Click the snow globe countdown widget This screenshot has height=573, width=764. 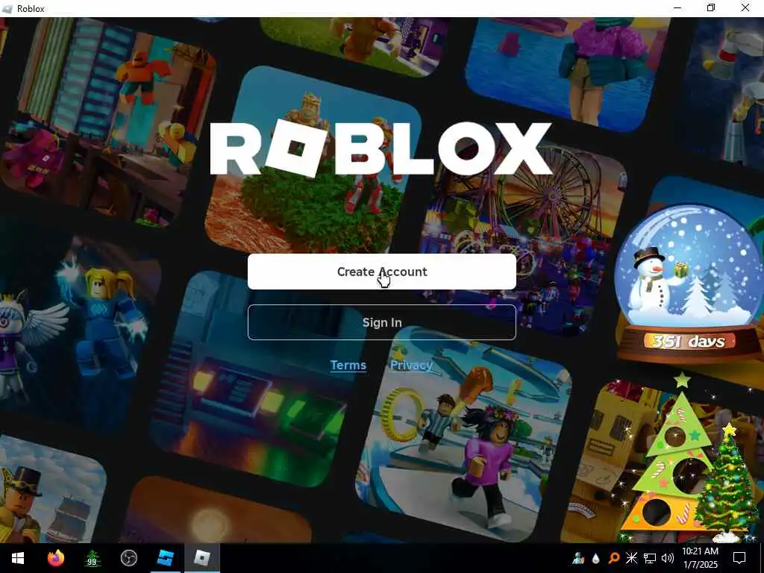688,285
